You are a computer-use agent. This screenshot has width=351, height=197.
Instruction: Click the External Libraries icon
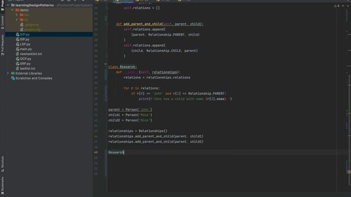[13, 73]
